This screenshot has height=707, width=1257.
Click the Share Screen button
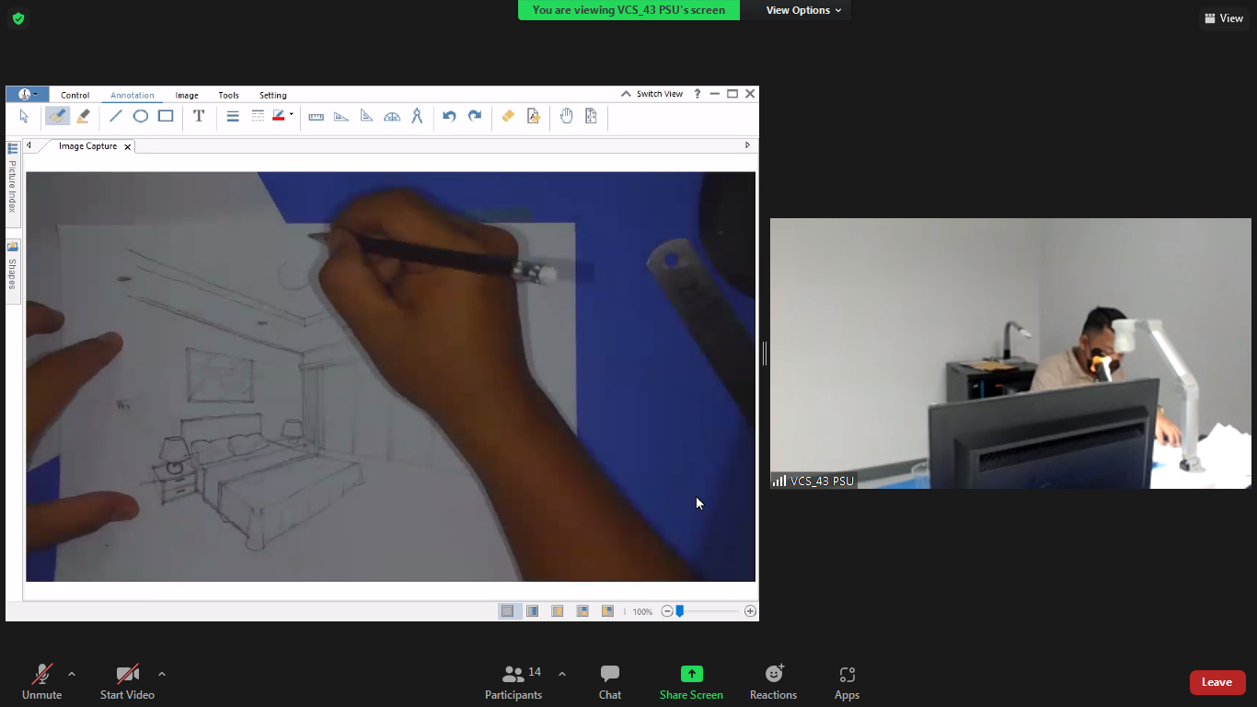[691, 682]
